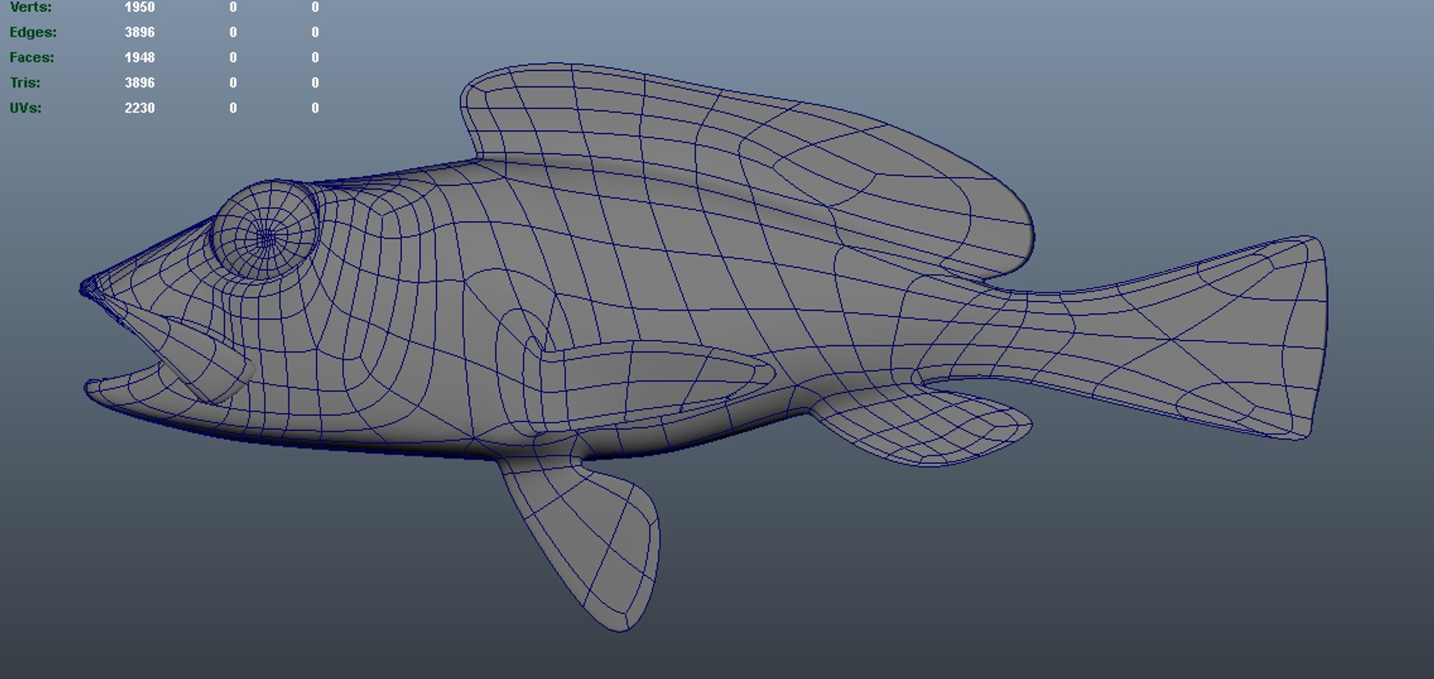Select the fish model's spherical eye mesh

[266, 230]
